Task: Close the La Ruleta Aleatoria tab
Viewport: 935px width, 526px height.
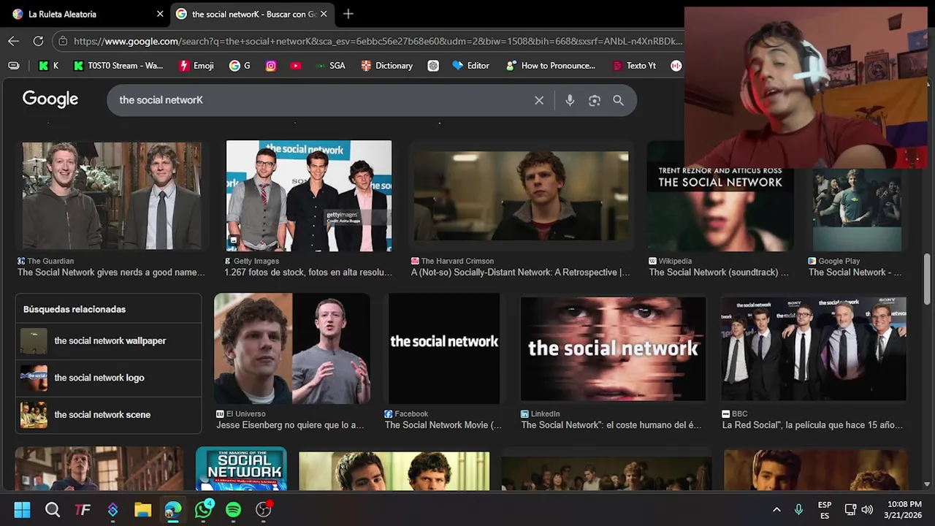Action: pyautogui.click(x=160, y=14)
